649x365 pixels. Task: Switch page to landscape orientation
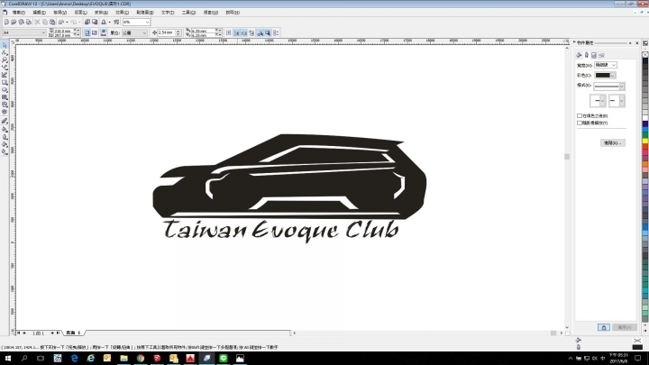(x=95, y=32)
